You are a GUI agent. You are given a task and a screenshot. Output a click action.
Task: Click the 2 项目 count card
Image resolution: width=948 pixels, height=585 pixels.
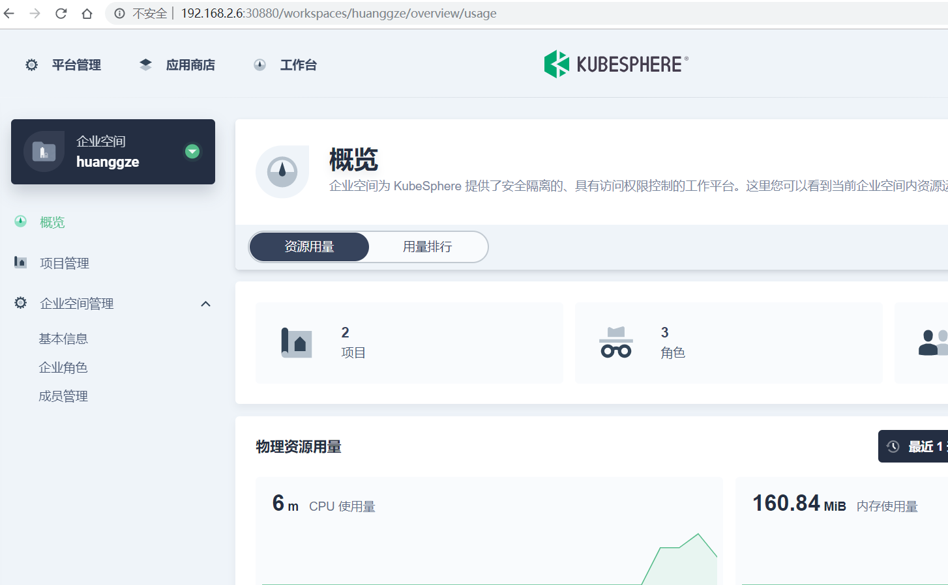tap(409, 343)
